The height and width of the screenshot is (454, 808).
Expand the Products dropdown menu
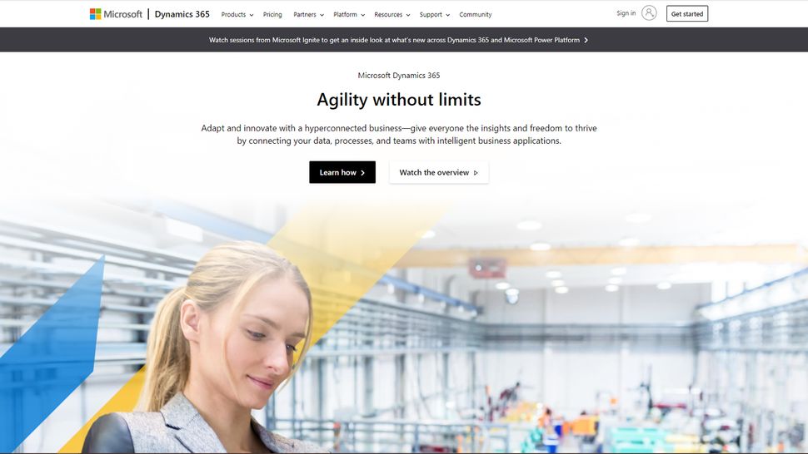tap(237, 14)
